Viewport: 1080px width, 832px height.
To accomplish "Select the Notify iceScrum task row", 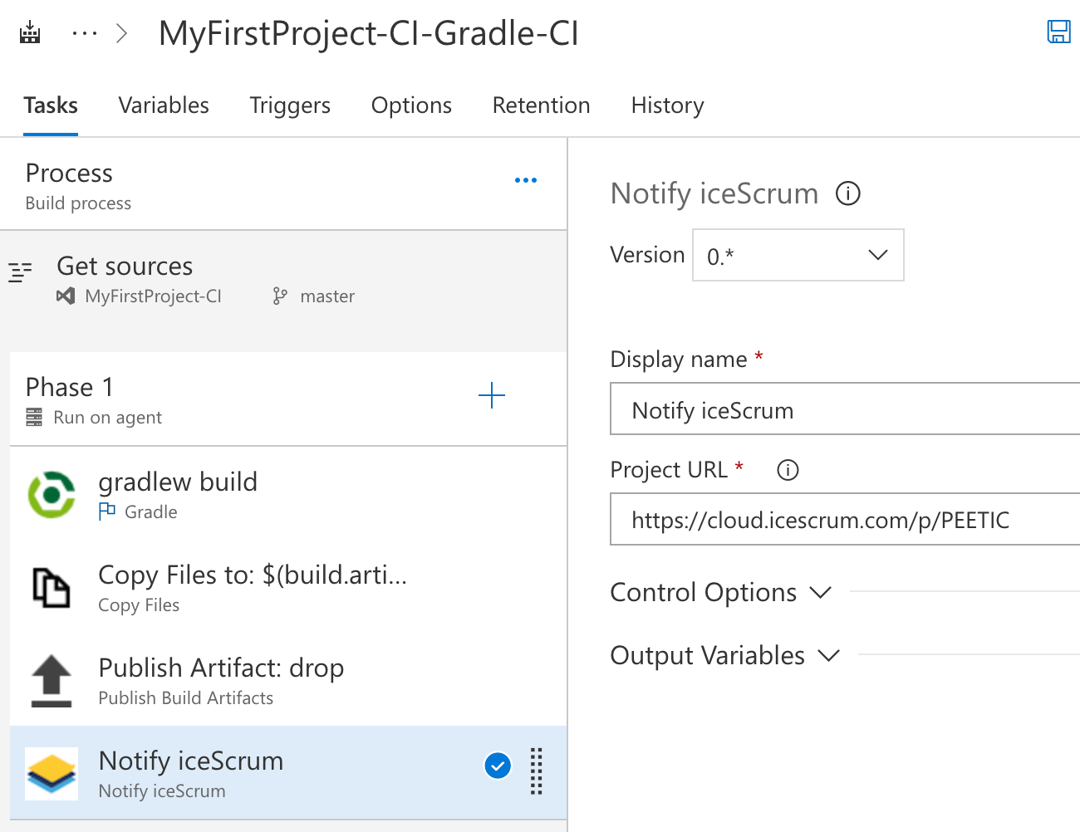I will point(288,773).
